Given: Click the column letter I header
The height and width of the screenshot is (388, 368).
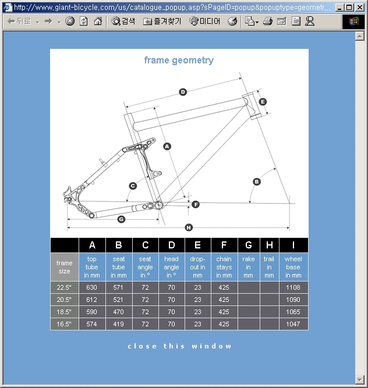Looking at the screenshot, I should (x=293, y=245).
